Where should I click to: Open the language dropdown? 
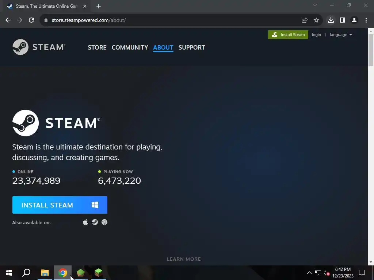[341, 35]
